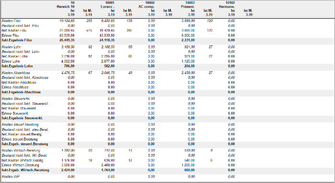Screen dimensions: 335x183
Task: Select the Kosten Lohn value 3.109,50
Action: click(68, 47)
